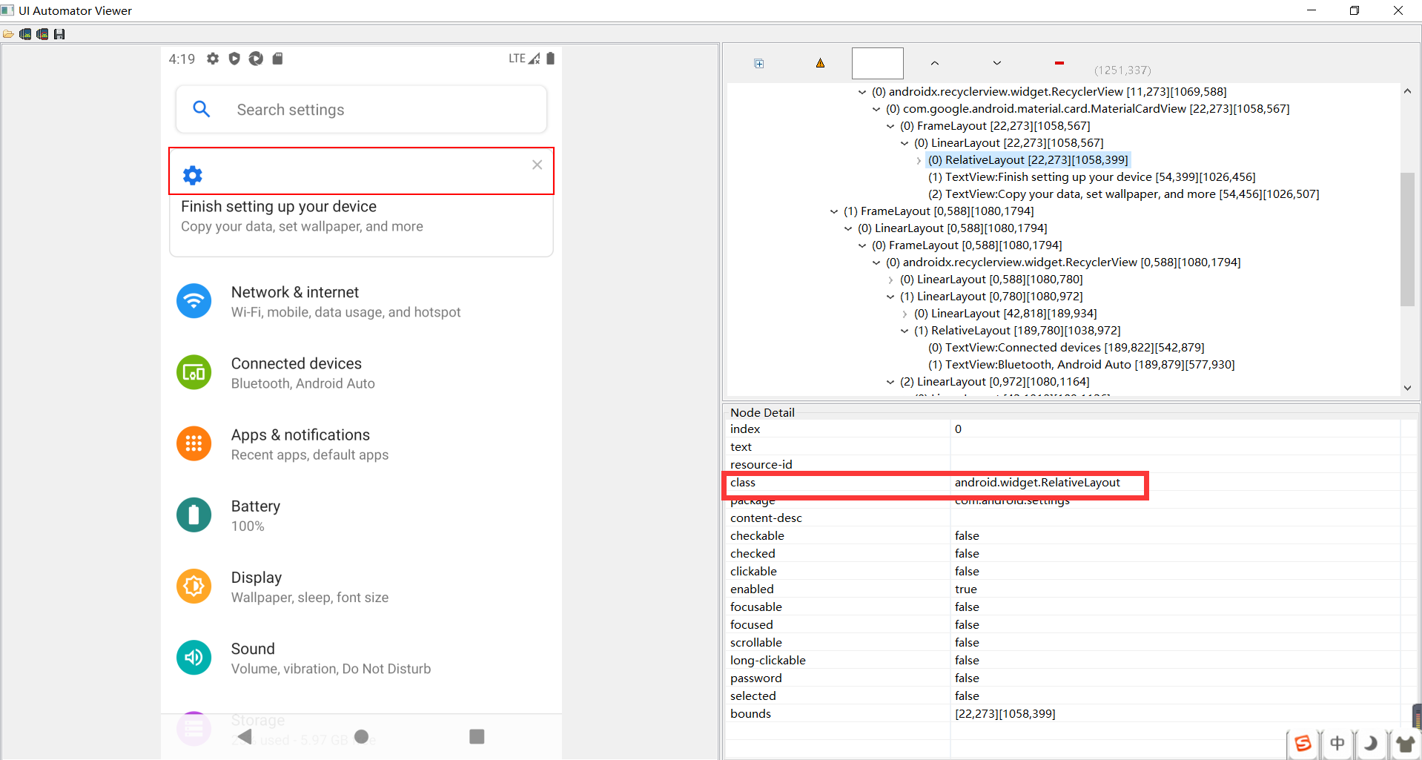Click the Battery teal icon
The height and width of the screenshot is (760, 1422).
click(x=194, y=515)
